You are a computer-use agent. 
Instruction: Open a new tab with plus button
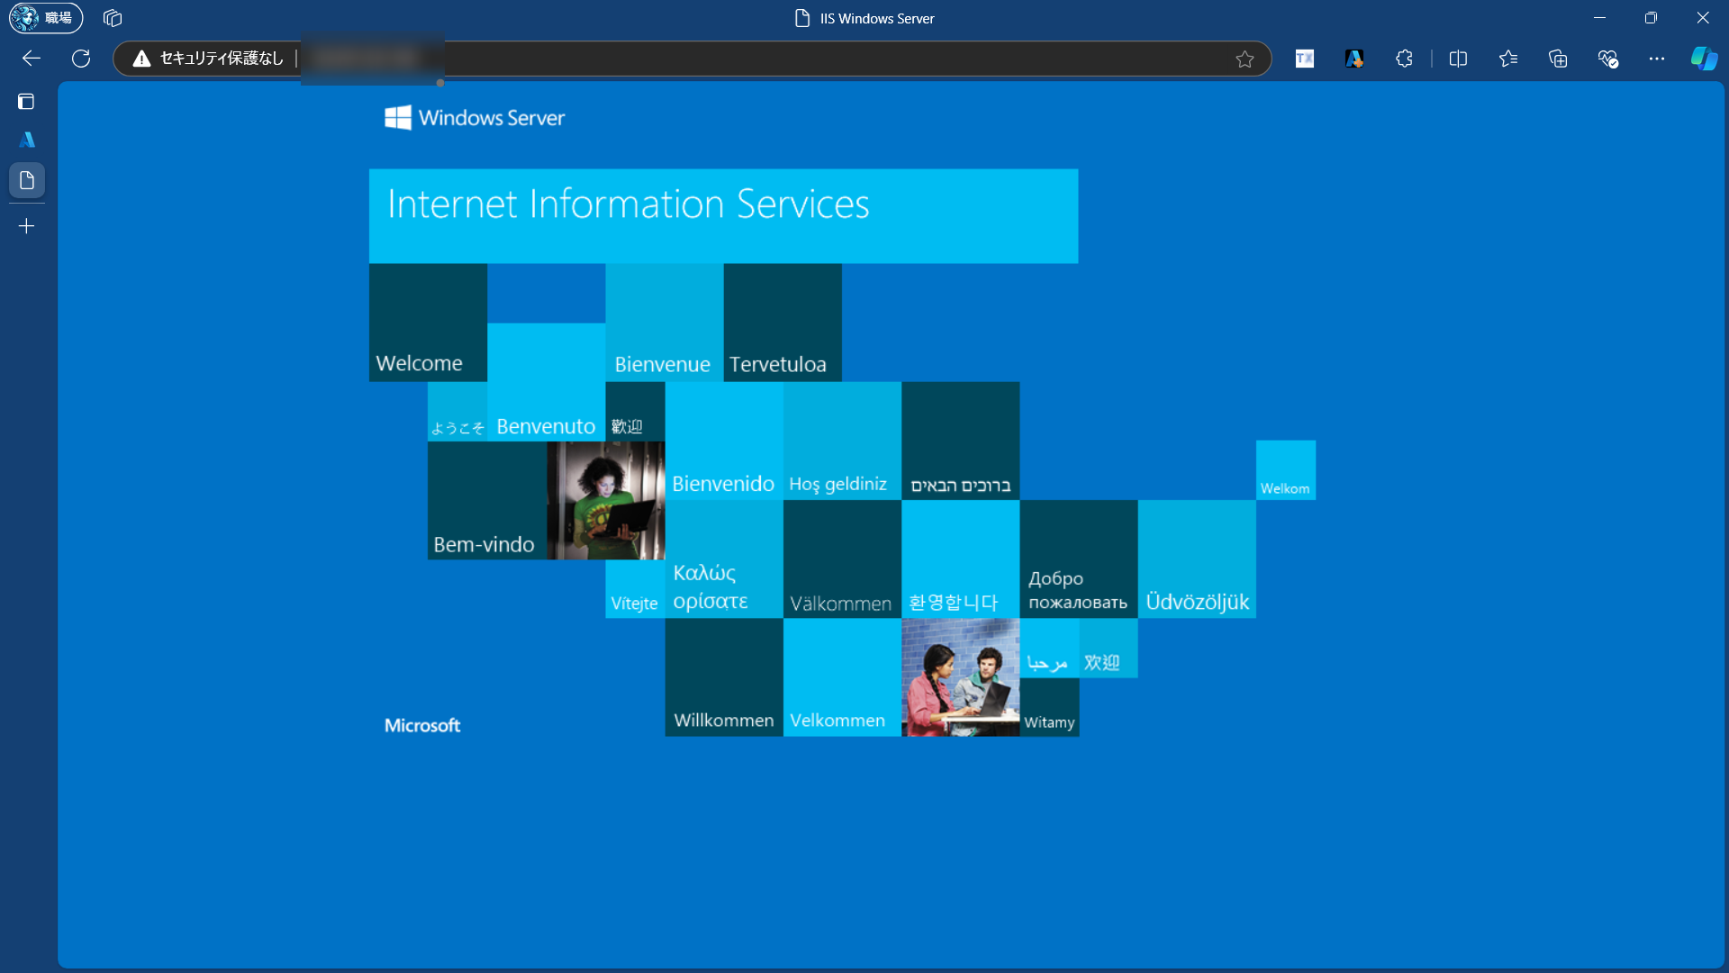pos(27,226)
